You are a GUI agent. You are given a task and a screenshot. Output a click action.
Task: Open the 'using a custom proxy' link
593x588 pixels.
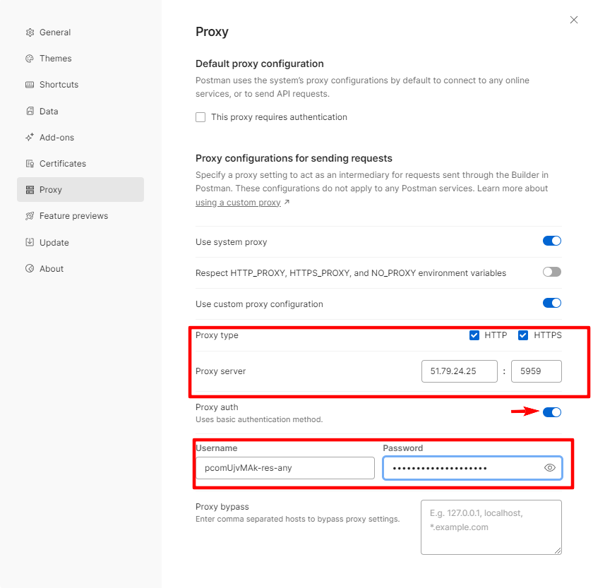[238, 203]
